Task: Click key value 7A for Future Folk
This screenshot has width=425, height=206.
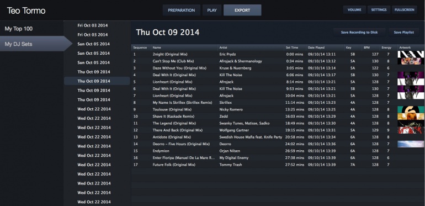Action: 352,165
